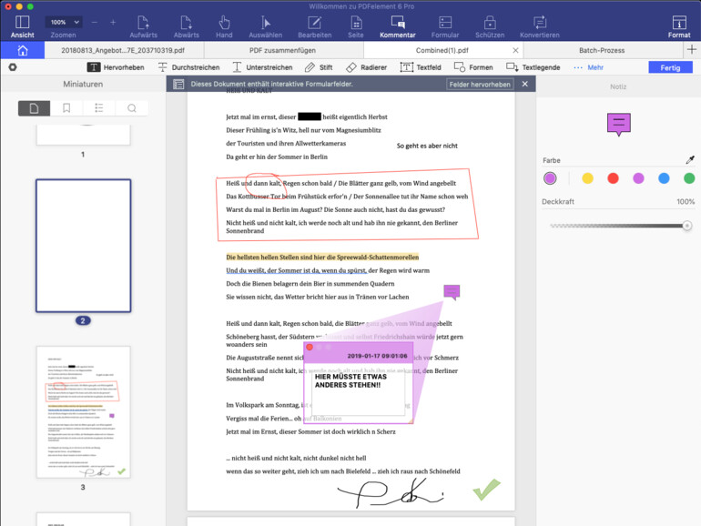Select page 3 thumbnail
Image resolution: width=701 pixels, height=526 pixels.
click(x=83, y=411)
